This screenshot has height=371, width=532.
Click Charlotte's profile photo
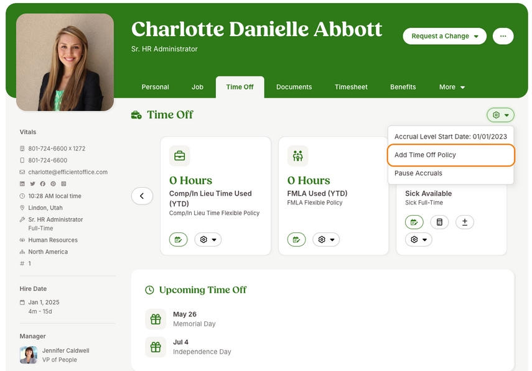click(x=65, y=62)
